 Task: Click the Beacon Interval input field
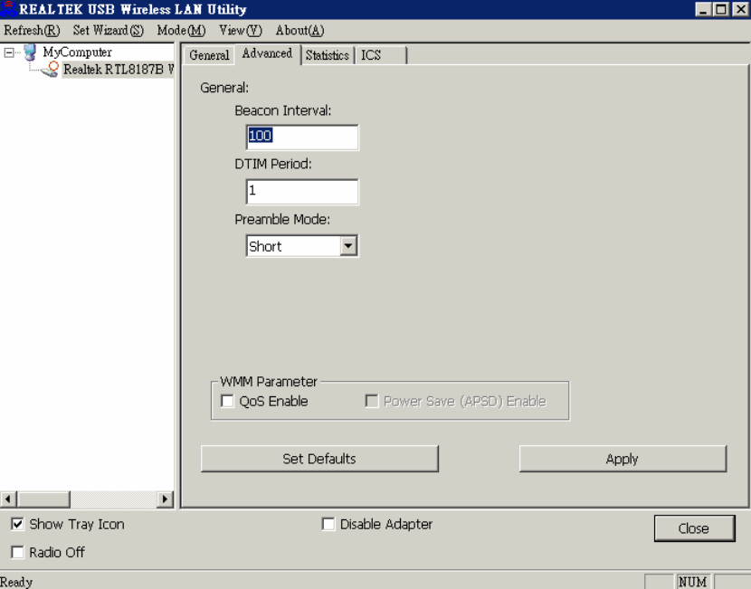coord(302,138)
